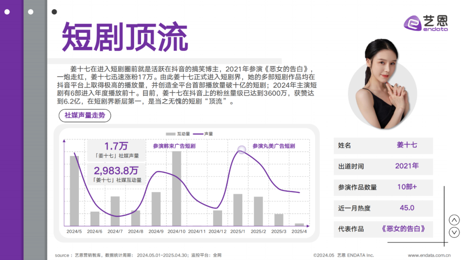Click the 「姜十七」社媒声量 caption
Screen dimensions: 463x260
click(116, 156)
